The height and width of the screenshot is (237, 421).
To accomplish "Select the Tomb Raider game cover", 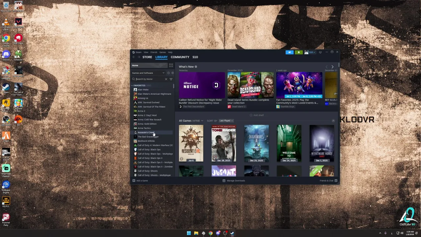I will pos(224,144).
